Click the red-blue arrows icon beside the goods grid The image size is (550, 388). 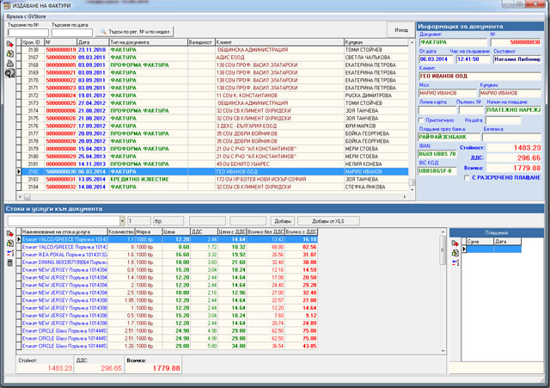(x=9, y=253)
